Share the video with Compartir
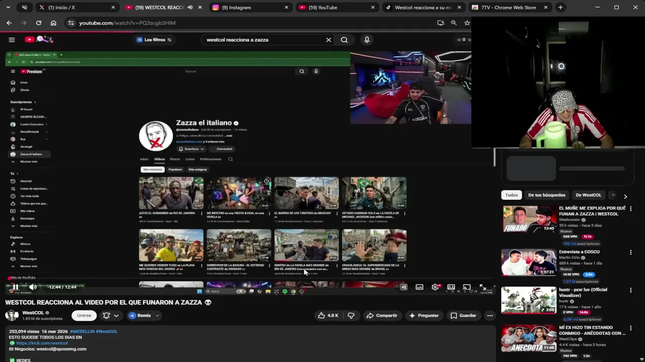The width and height of the screenshot is (645, 362). [382, 316]
